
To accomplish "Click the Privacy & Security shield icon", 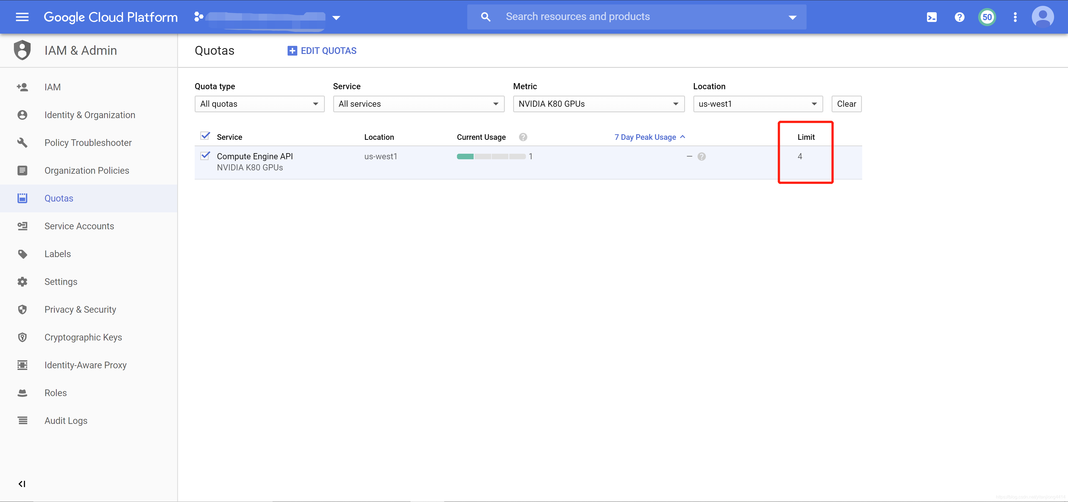I will (x=22, y=309).
